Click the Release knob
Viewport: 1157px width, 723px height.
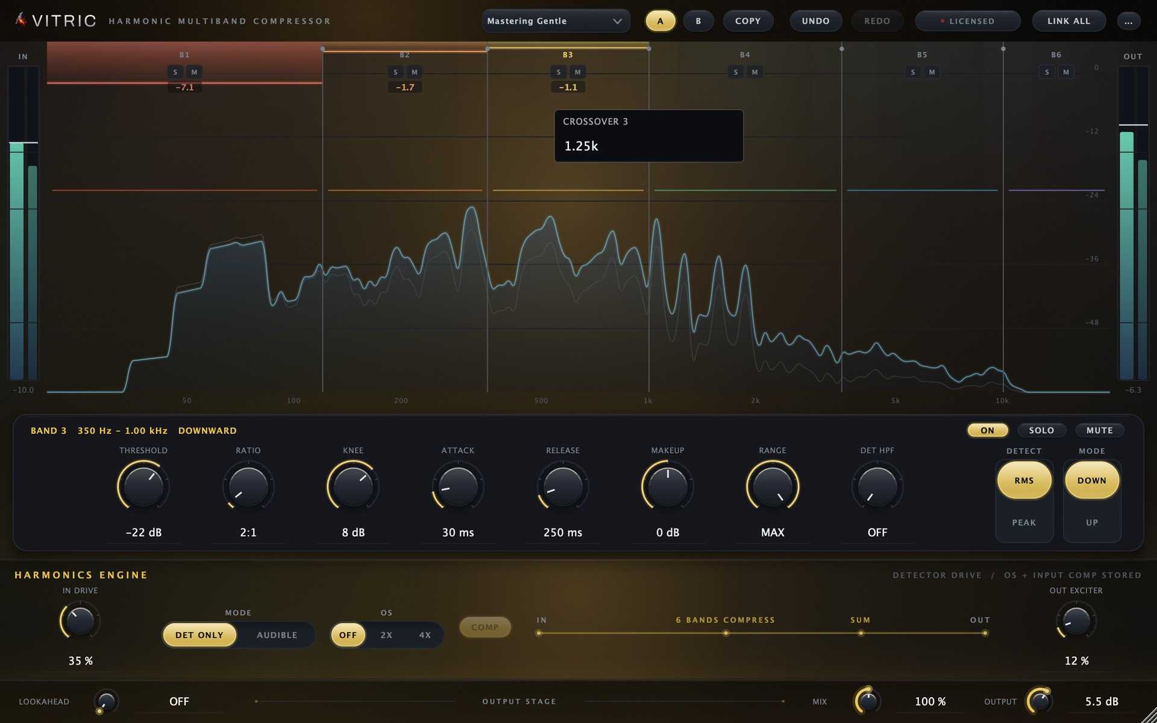click(x=563, y=486)
